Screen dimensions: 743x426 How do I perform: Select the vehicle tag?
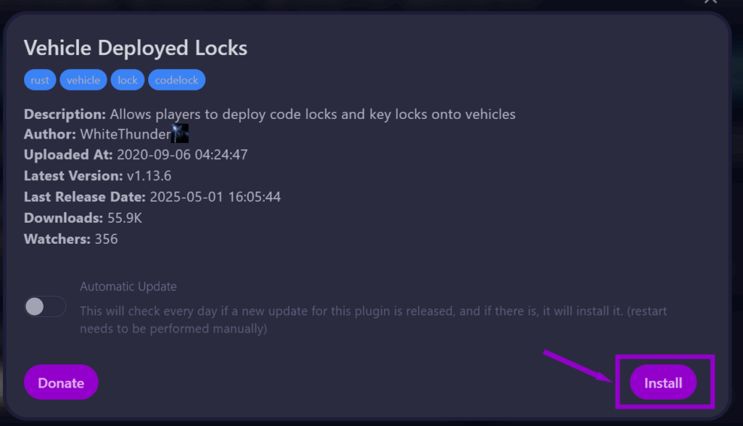pos(83,80)
